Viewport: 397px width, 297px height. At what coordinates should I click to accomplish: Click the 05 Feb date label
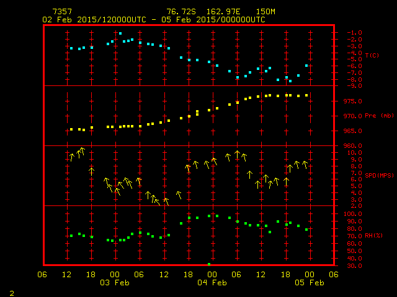point(310,282)
